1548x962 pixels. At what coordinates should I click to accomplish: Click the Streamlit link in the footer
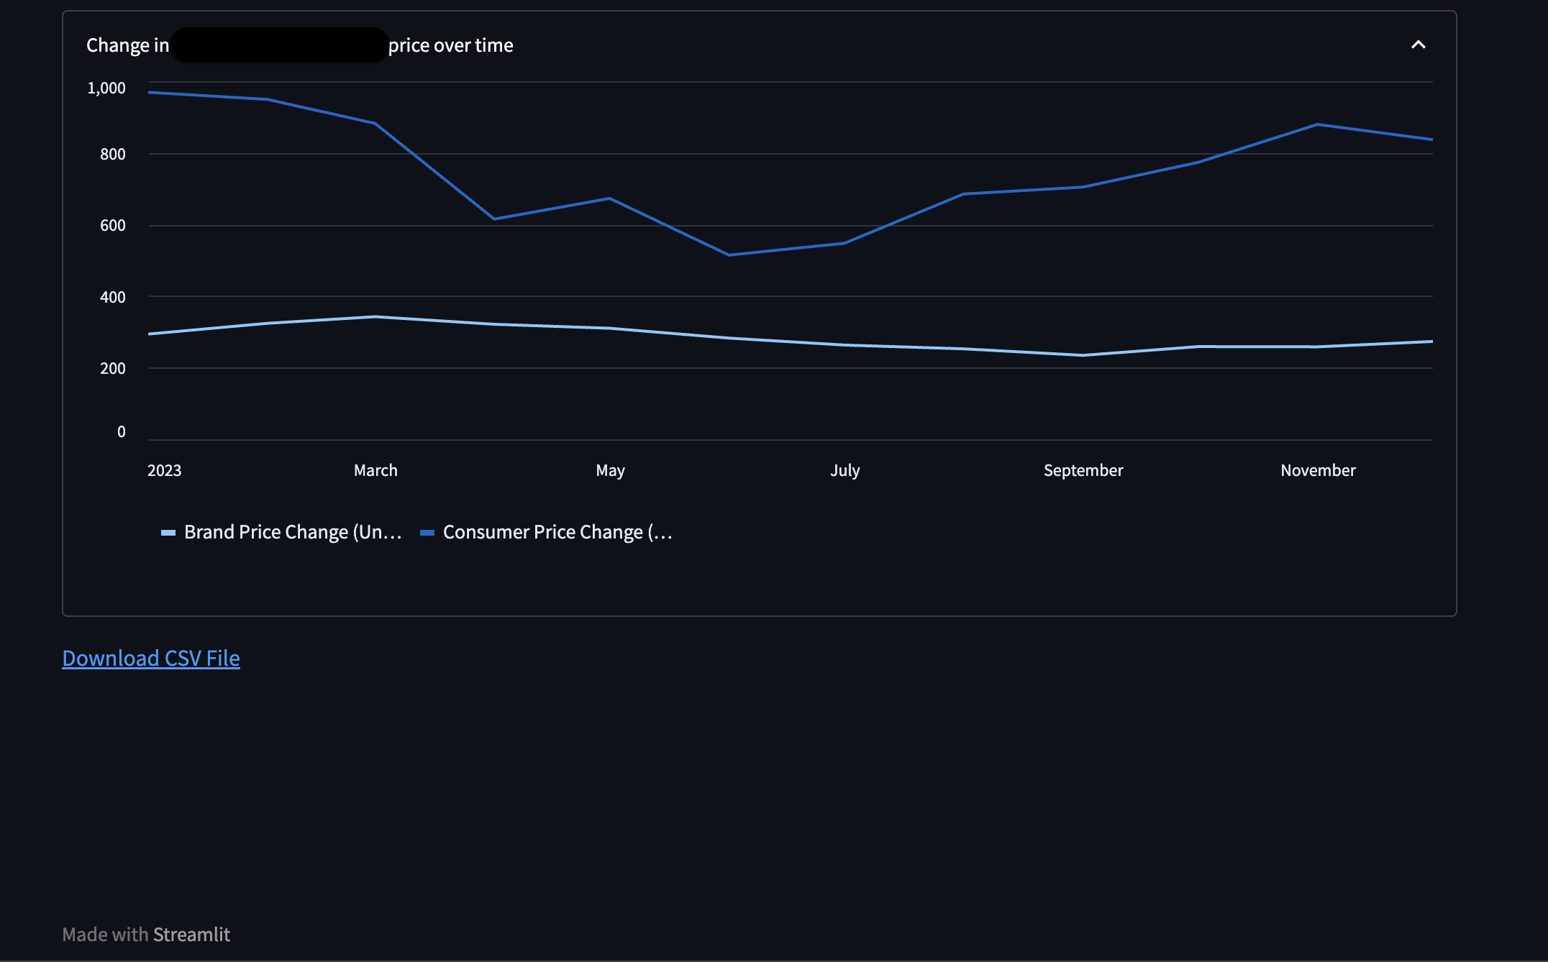point(191,934)
